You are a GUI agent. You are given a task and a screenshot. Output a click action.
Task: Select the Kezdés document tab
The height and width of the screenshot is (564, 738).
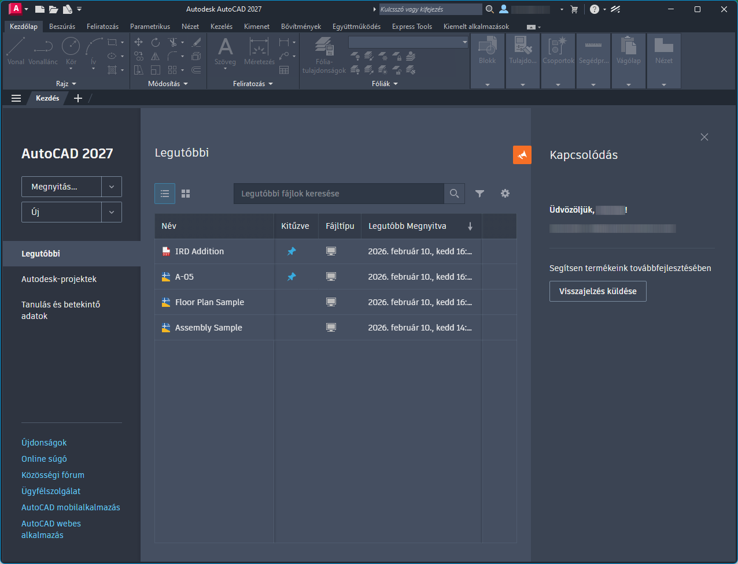[47, 98]
